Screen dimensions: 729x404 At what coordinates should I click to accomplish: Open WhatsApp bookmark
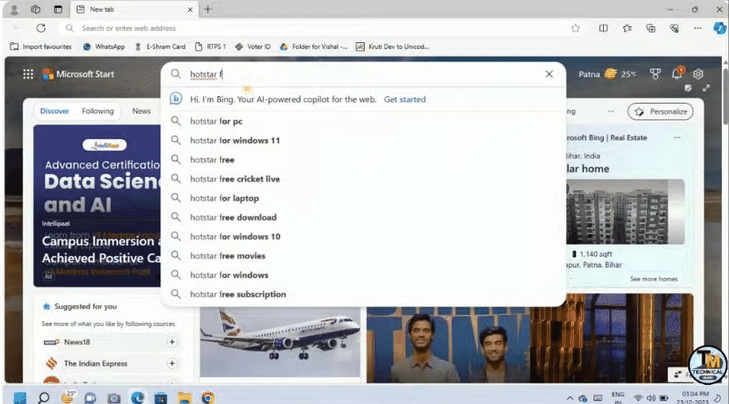[x=104, y=46]
